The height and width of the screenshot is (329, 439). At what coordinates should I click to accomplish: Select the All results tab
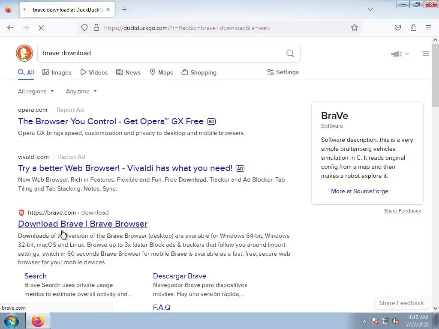click(26, 72)
